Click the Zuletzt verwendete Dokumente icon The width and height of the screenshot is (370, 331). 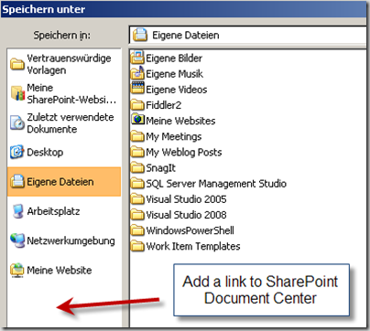point(17,123)
